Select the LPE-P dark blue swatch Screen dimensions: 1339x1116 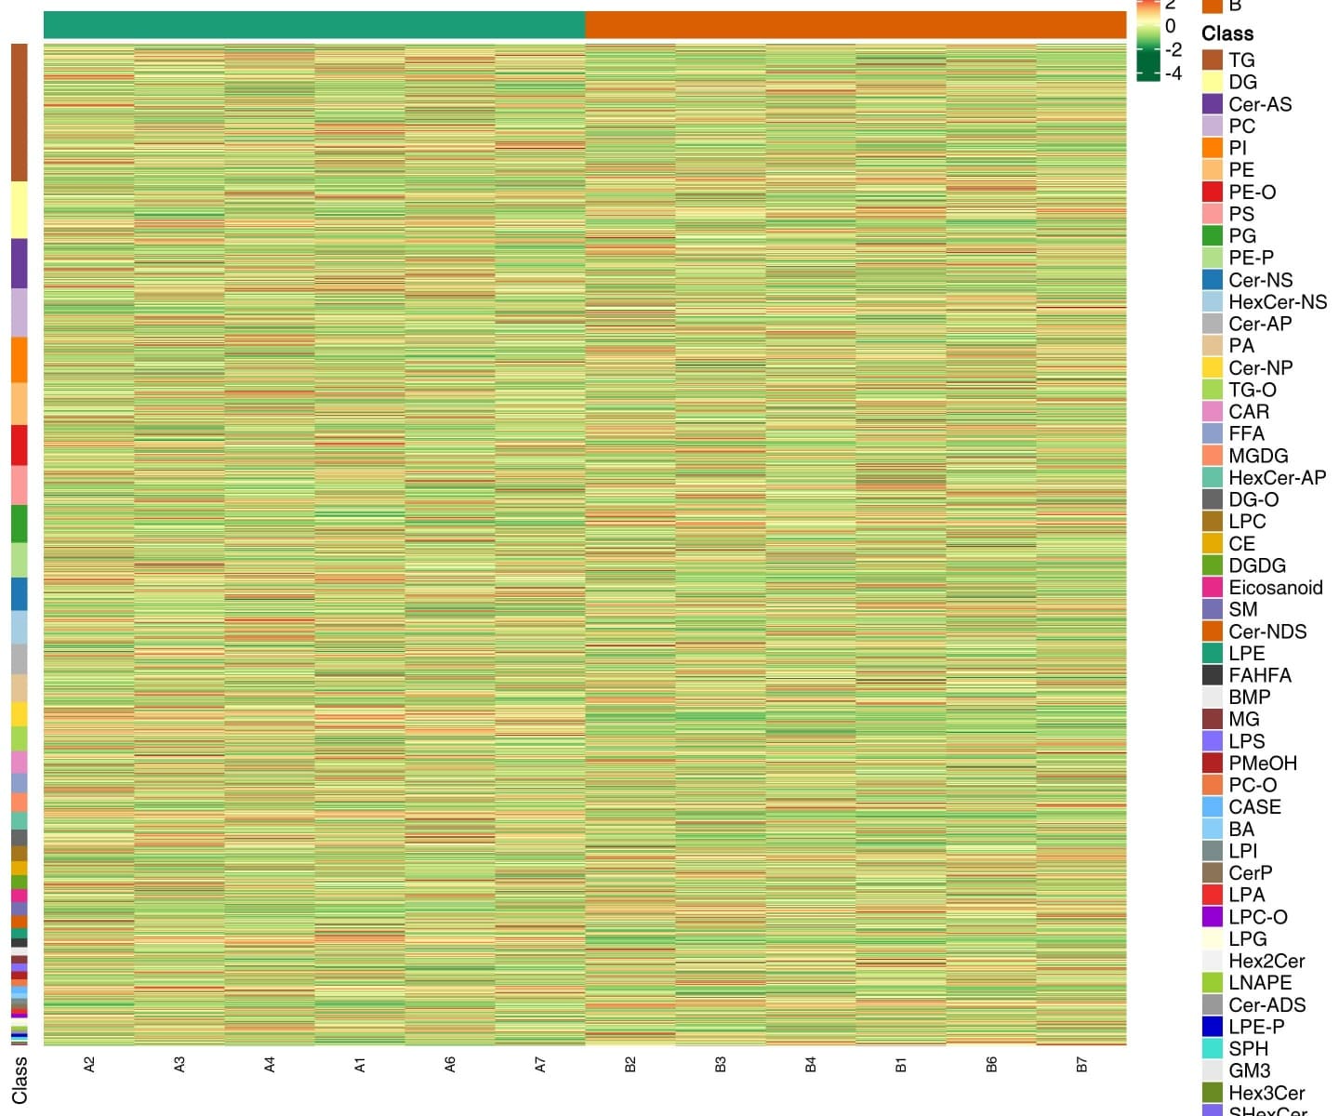click(1212, 1027)
